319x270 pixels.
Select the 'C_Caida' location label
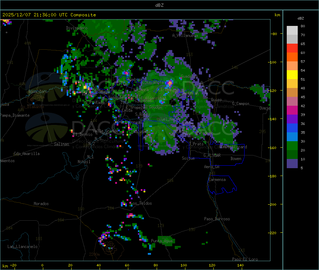(x=125, y=110)
